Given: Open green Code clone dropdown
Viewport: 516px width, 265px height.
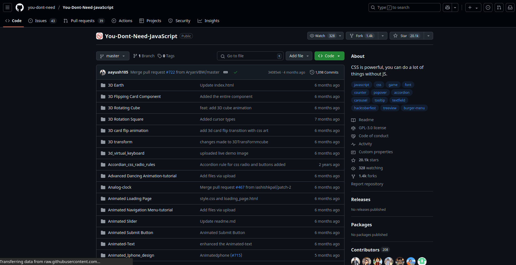Looking at the screenshot, I should pyautogui.click(x=329, y=56).
